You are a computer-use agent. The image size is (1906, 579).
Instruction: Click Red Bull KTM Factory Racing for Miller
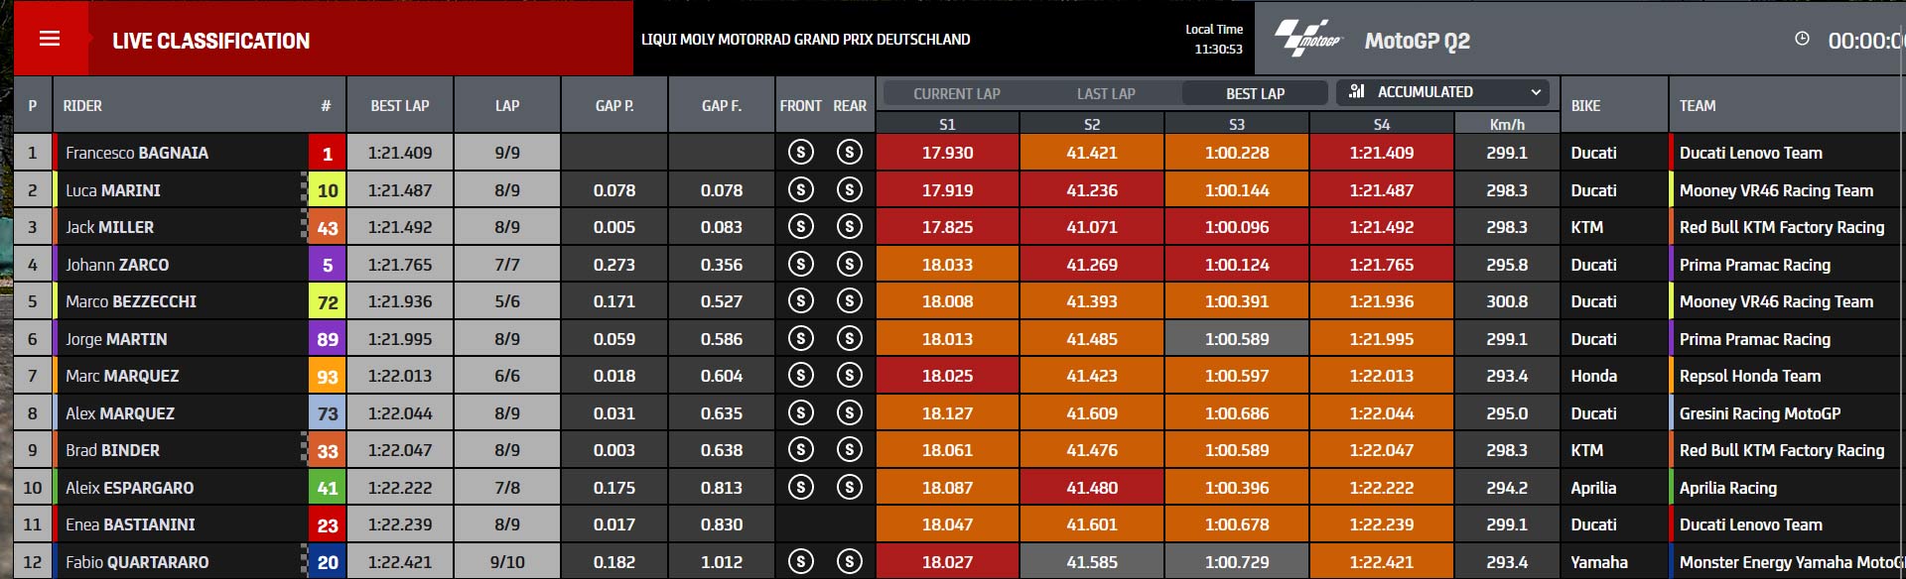1782,227
